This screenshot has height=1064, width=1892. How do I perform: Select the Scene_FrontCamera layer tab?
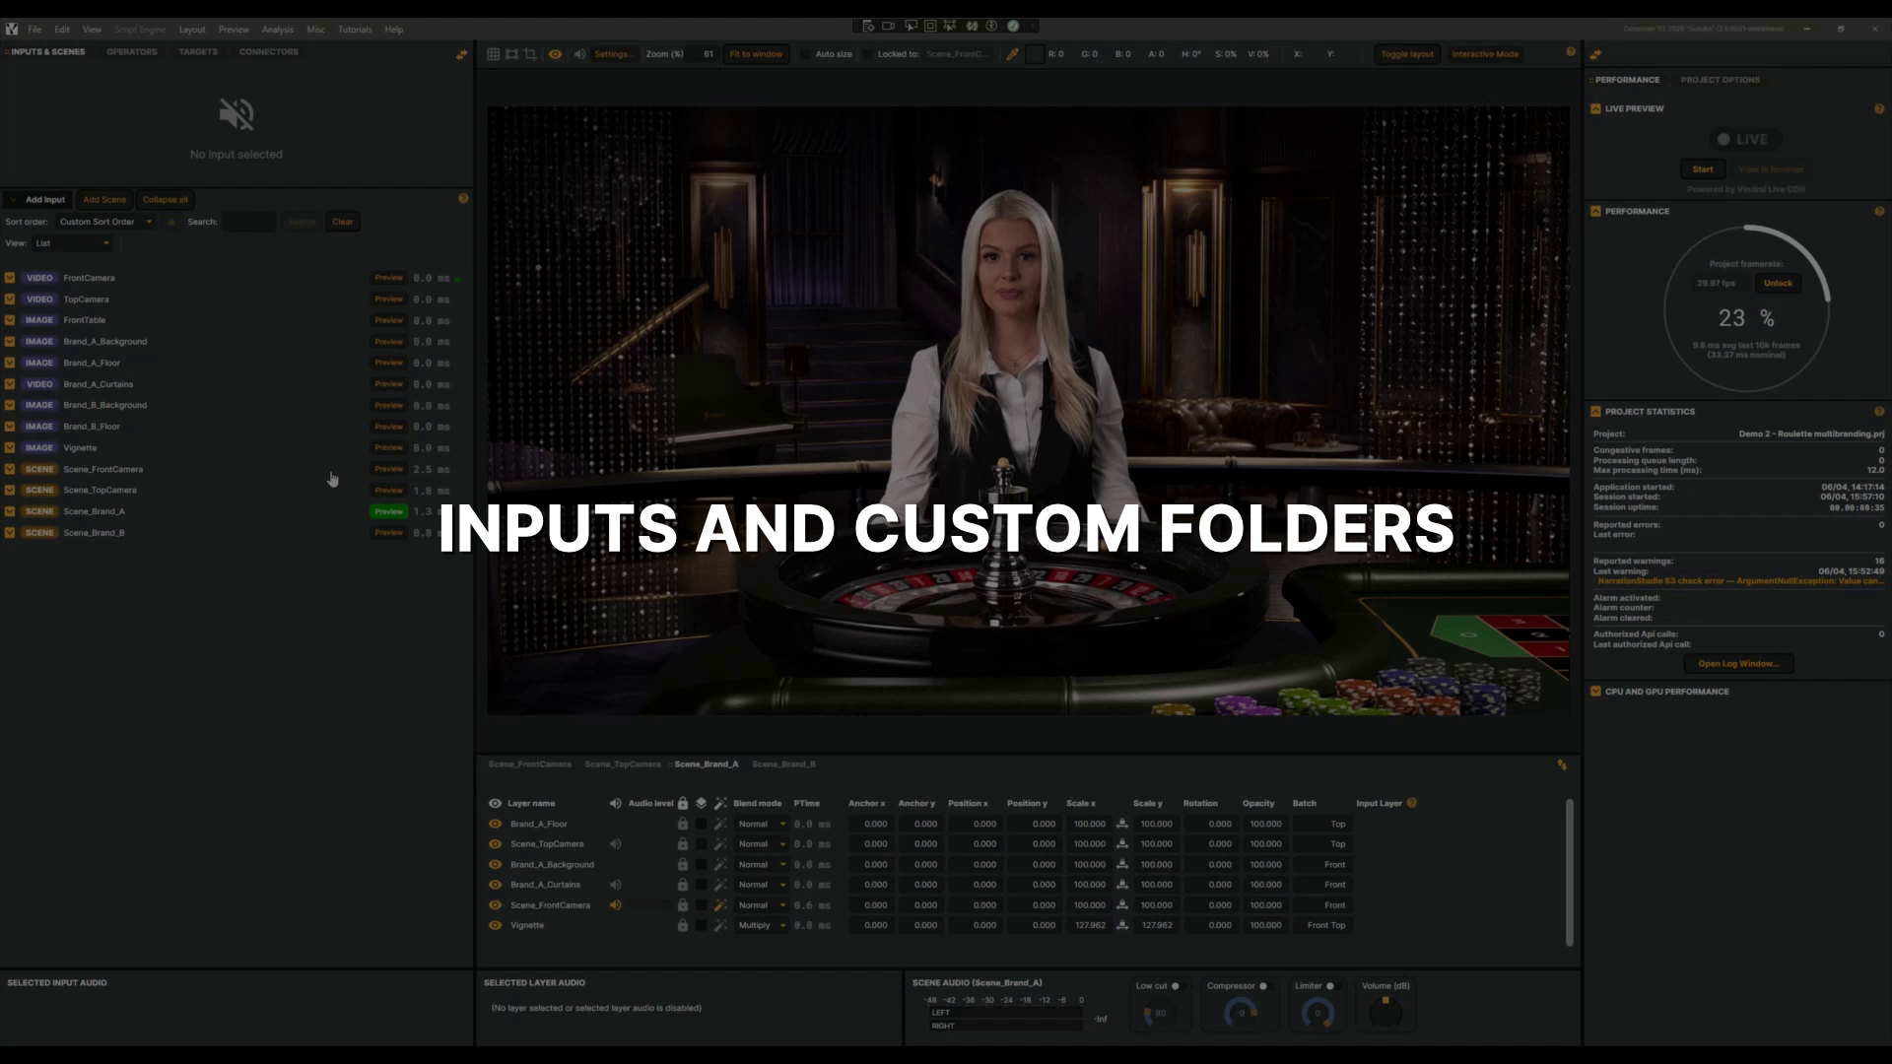tap(529, 765)
